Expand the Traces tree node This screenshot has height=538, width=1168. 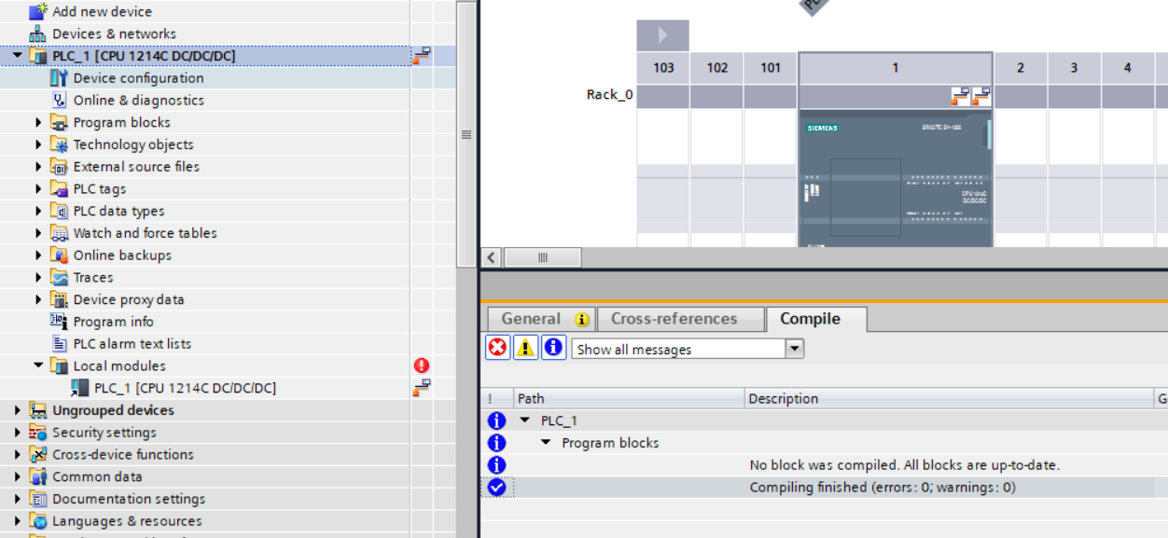(x=39, y=278)
